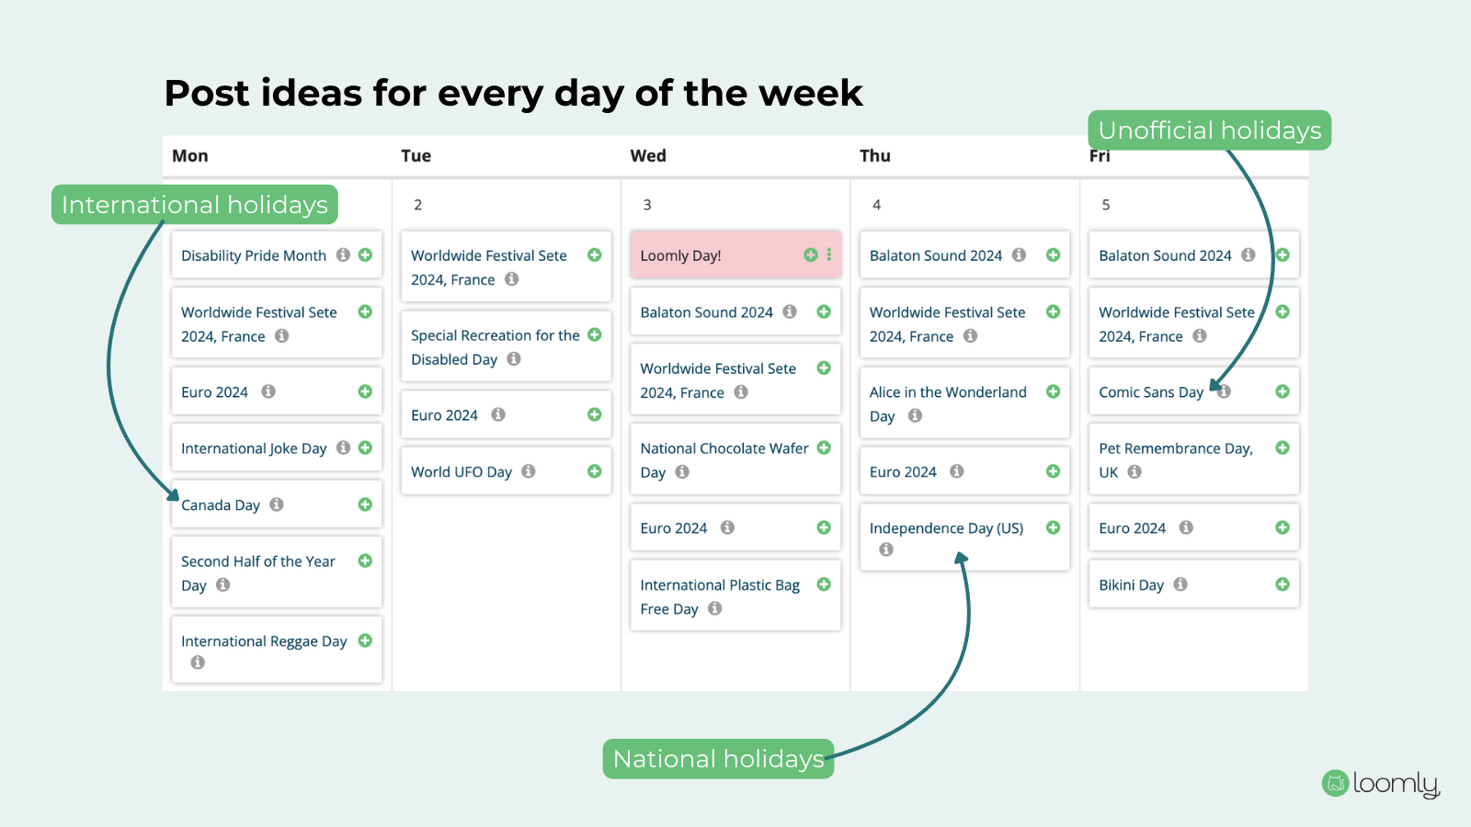The image size is (1471, 827).
Task: Add International Reggae Day post idea
Action: point(365,640)
